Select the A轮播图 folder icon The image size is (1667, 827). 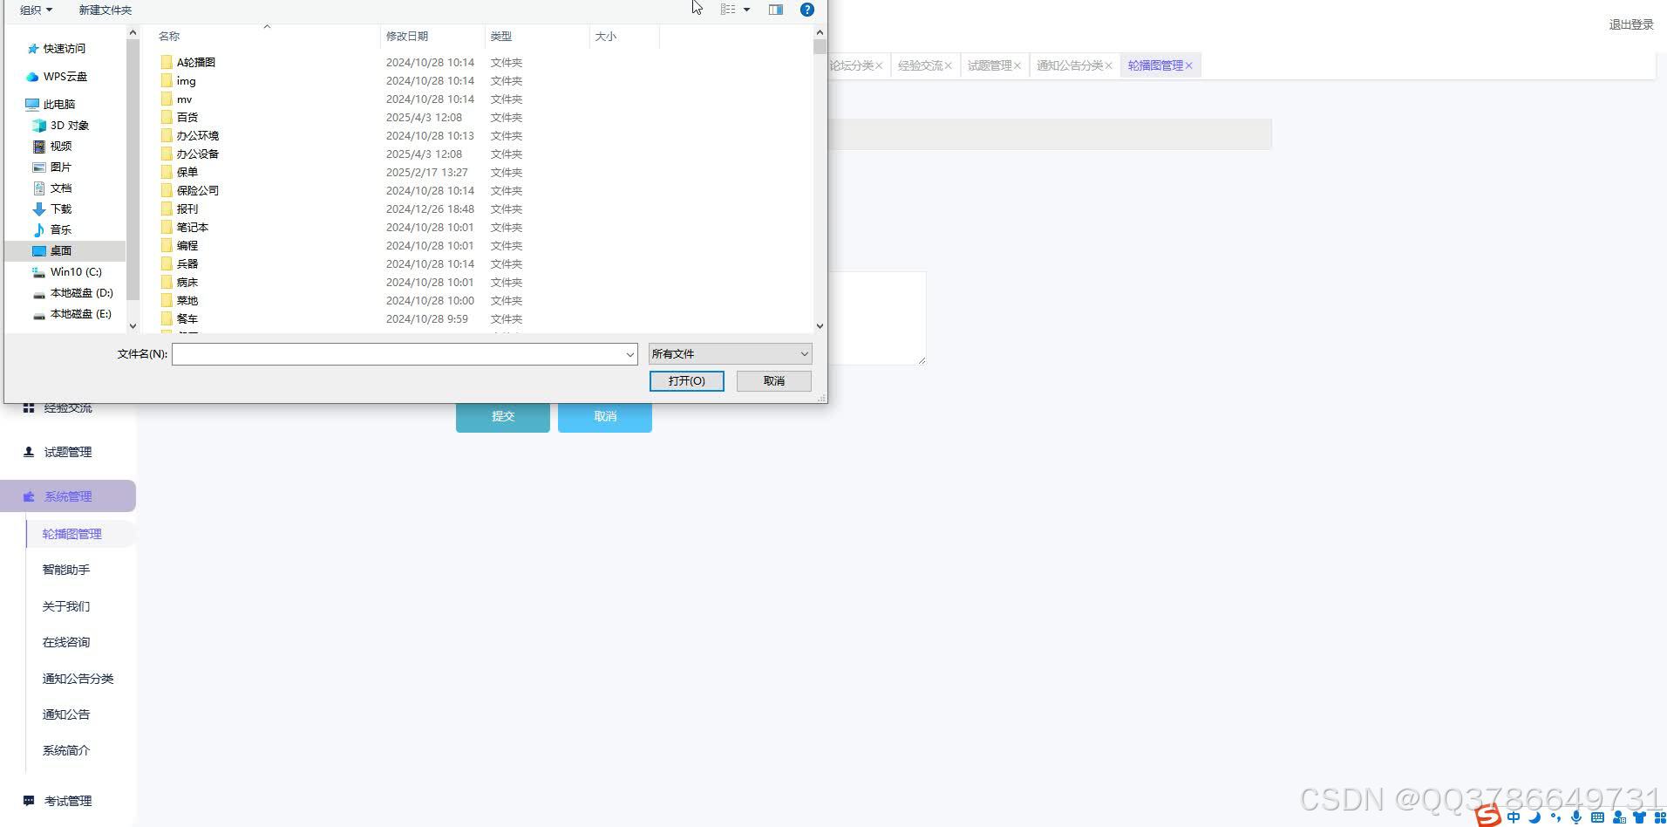point(167,62)
